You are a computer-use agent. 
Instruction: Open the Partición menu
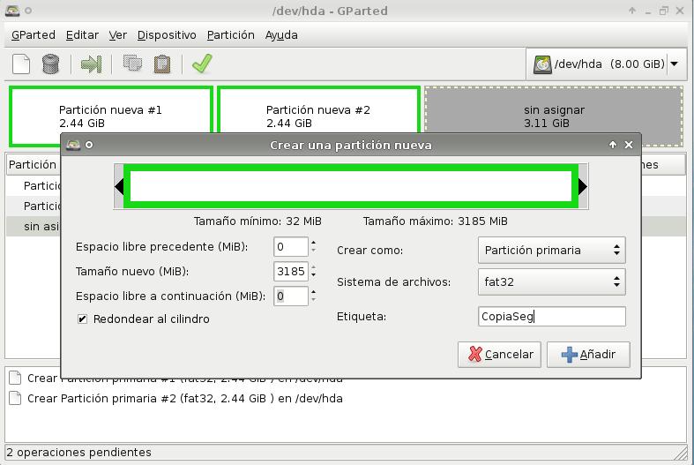click(230, 35)
